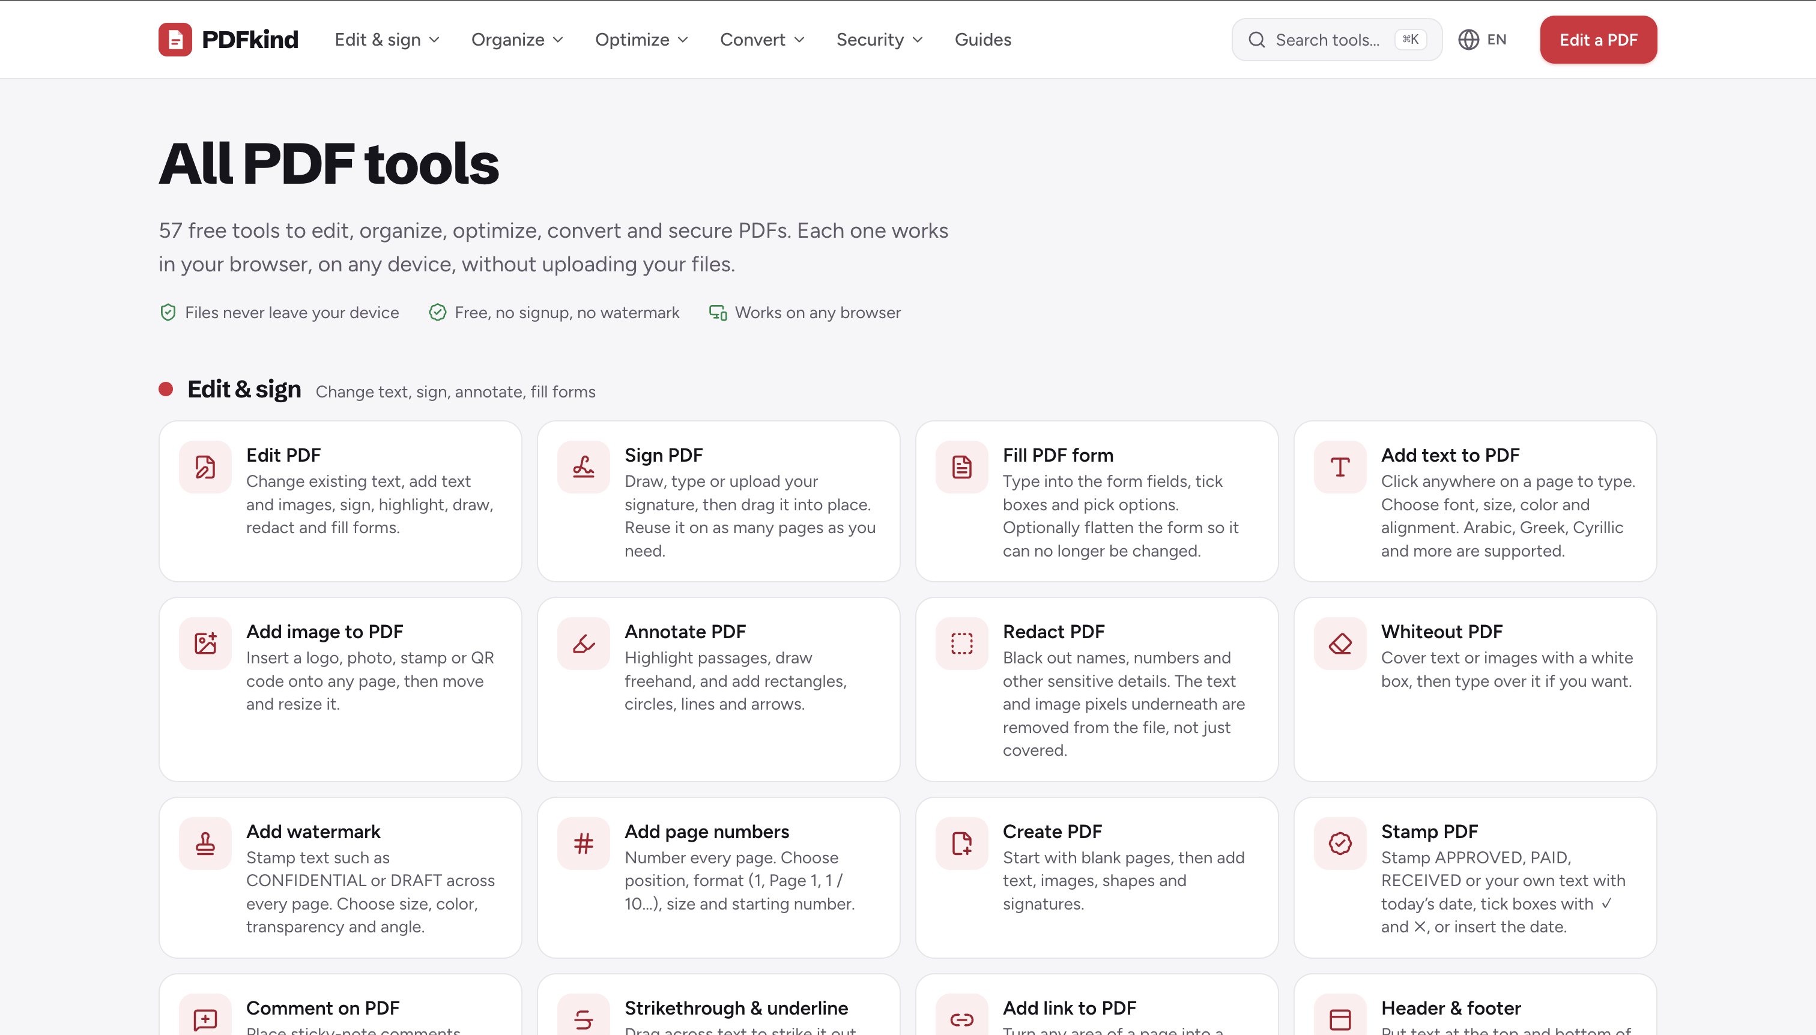Viewport: 1816px width, 1035px height.
Task: Expand the Edit & sign menu
Action: coord(387,40)
